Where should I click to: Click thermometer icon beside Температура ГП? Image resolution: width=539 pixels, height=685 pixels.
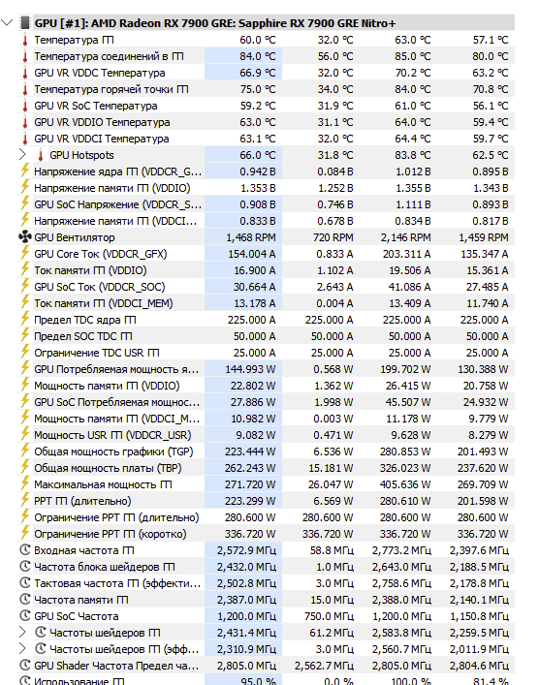pyautogui.click(x=25, y=40)
